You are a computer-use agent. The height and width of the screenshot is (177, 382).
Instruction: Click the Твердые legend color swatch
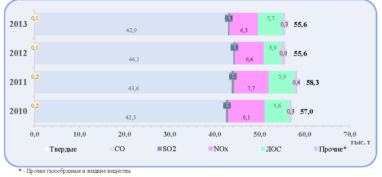pyautogui.click(x=46, y=149)
